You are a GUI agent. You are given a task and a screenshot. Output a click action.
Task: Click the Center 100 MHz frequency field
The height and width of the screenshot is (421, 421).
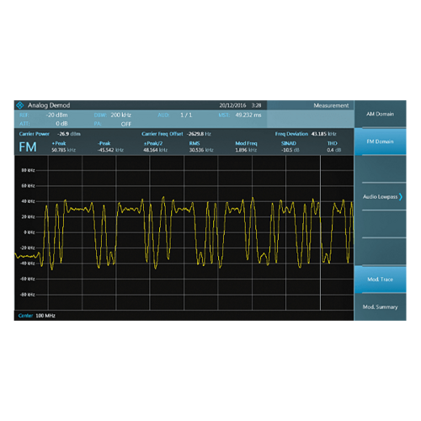pos(37,316)
